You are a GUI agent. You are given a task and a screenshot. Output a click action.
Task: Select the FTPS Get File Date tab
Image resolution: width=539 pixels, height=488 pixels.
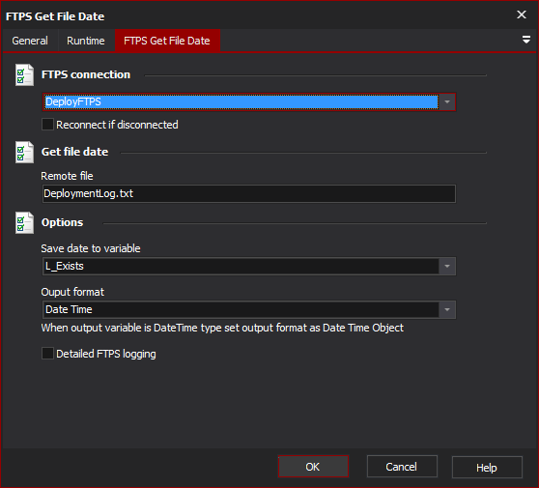167,41
